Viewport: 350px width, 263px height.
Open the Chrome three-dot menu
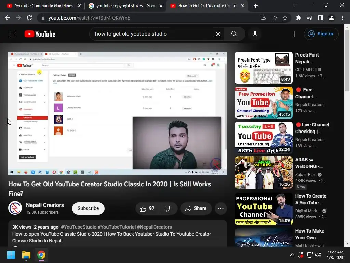tap(342, 18)
